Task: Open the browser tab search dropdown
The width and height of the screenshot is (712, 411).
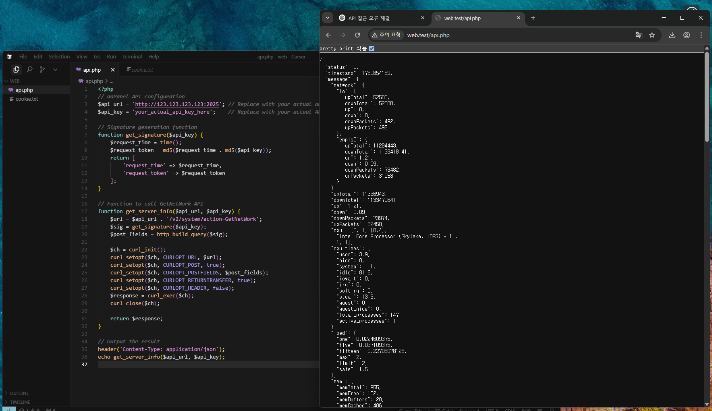Action: pos(328,18)
